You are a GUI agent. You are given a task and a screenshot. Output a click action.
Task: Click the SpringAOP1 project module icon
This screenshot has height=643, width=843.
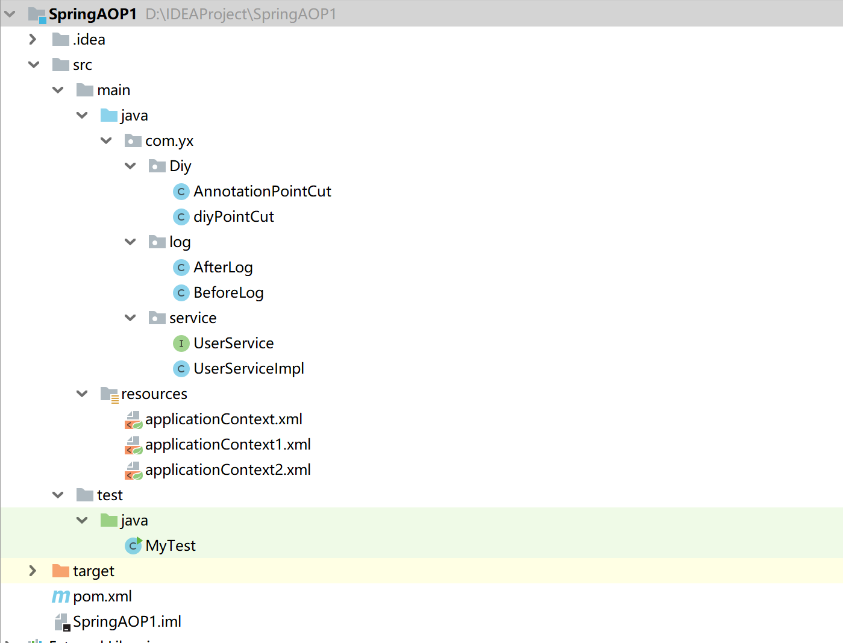(x=37, y=14)
